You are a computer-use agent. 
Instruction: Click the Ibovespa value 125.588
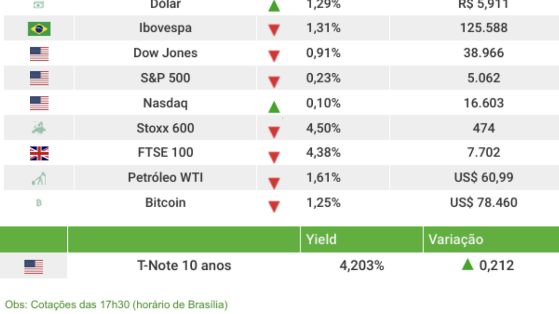(x=483, y=28)
